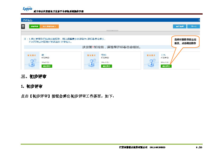Collapse the toolbar using the center handle
223x158 pixels.
click(x=111, y=31)
